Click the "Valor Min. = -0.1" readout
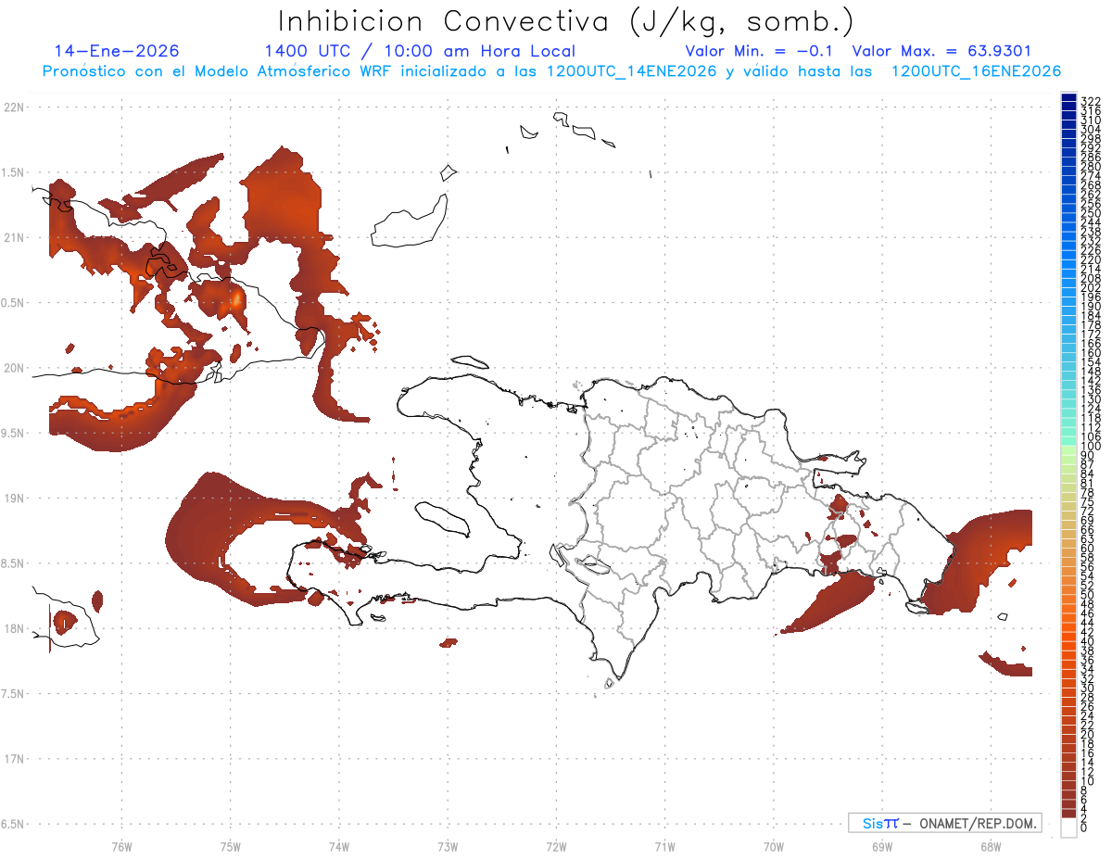Screen dimensions: 1112x859 [x=761, y=51]
